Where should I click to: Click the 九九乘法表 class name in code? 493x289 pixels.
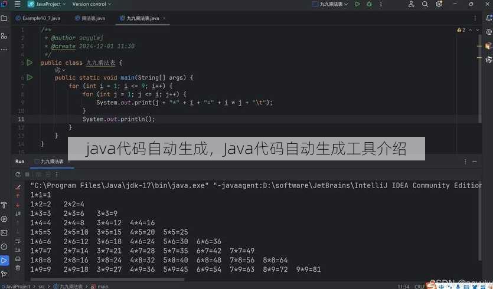tap(100, 63)
